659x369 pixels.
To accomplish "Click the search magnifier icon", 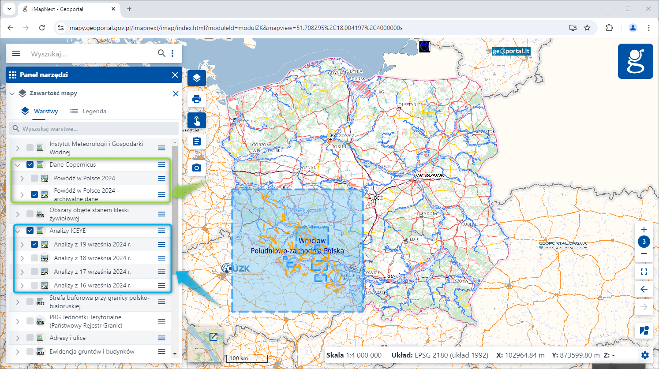I will [x=161, y=53].
